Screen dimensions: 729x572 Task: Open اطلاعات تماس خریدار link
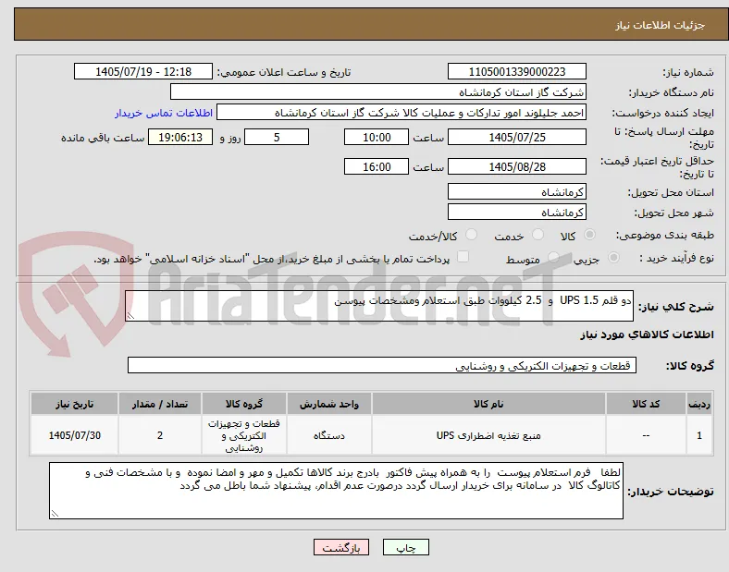point(164,113)
